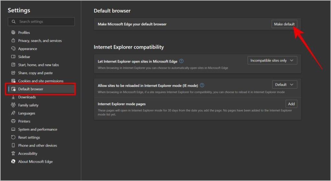
Task: Open help icon beside IE mode setting
Action: 202,85
